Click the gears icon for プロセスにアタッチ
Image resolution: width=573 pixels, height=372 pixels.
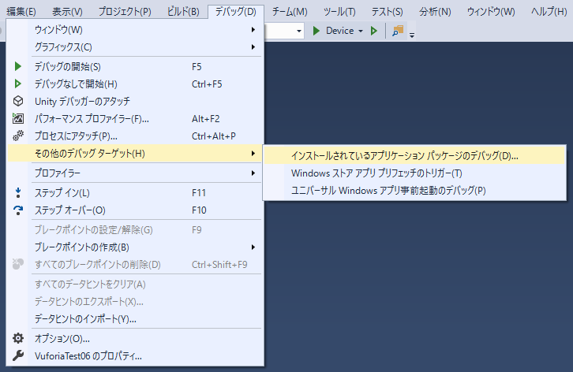tap(18, 136)
